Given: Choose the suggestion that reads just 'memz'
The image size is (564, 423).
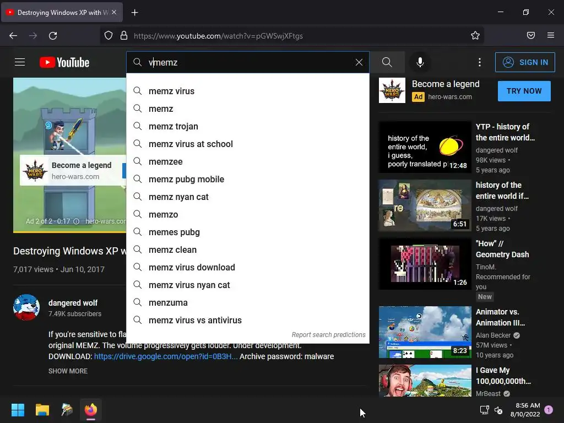Looking at the screenshot, I should click(x=247, y=109).
